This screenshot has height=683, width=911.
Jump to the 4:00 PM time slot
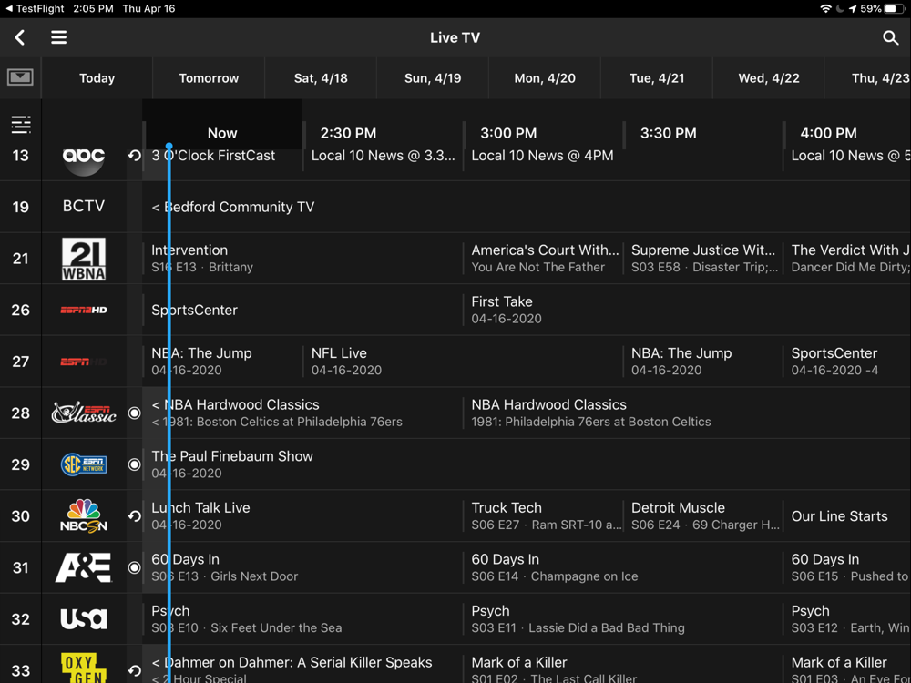point(828,133)
